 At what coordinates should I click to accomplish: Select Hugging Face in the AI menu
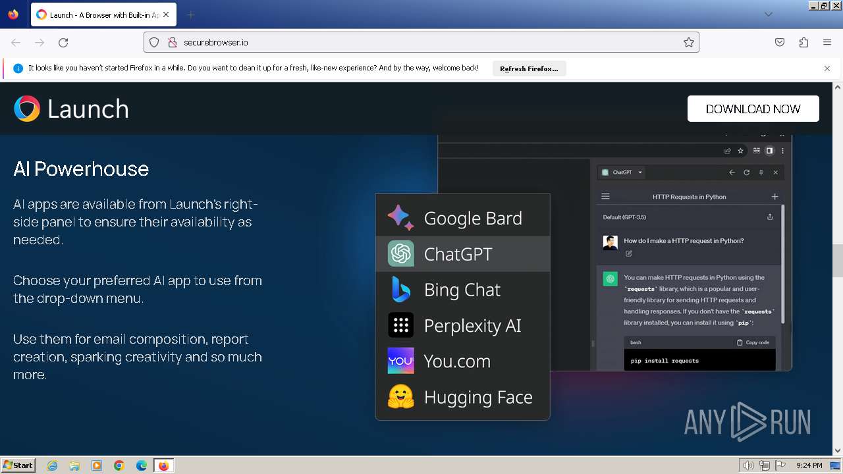click(x=462, y=397)
